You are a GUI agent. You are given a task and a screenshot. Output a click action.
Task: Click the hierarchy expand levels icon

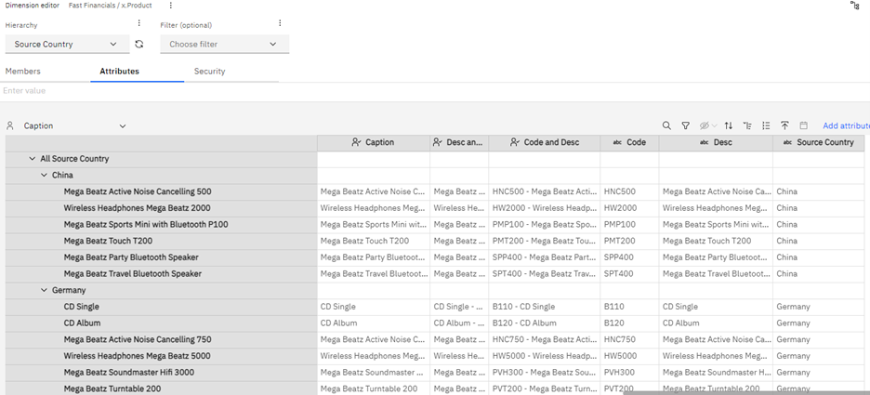click(747, 125)
